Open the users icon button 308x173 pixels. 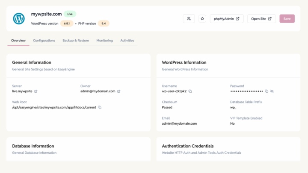tap(189, 19)
